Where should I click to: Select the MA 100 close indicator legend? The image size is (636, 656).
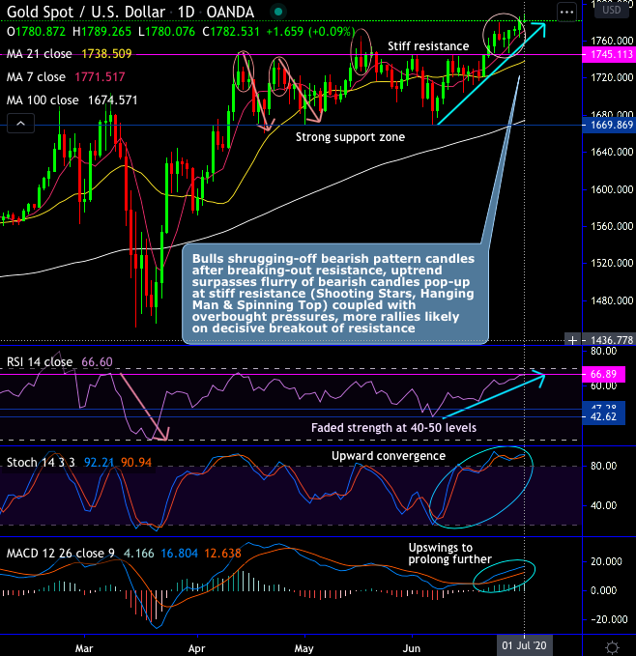(43, 100)
